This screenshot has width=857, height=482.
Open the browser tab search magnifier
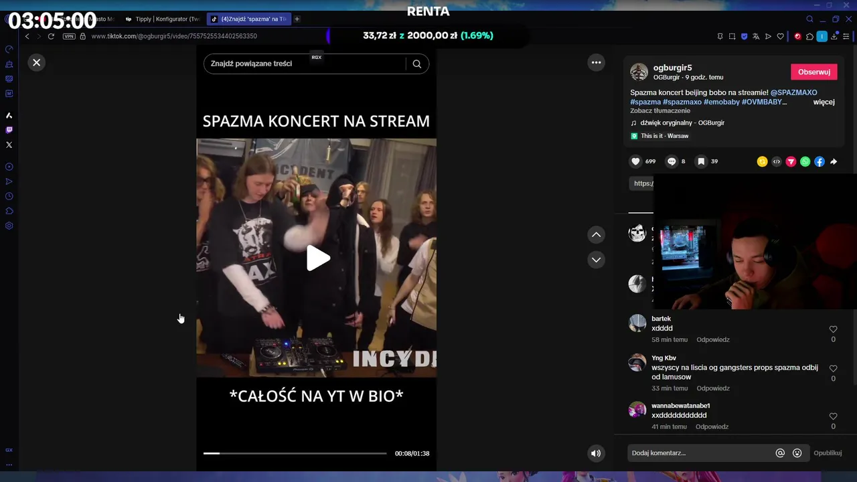pyautogui.click(x=809, y=19)
